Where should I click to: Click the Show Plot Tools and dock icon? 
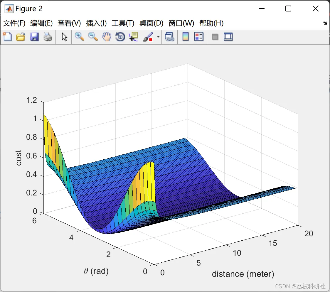coord(228,37)
